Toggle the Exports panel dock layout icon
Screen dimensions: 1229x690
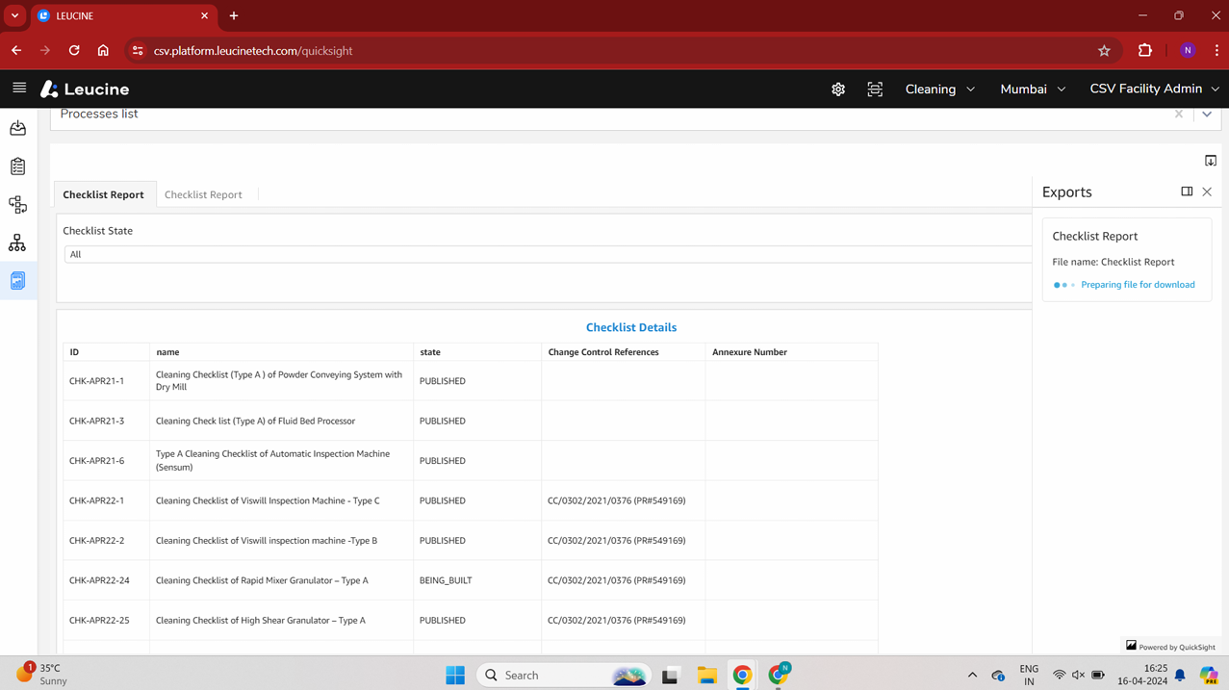click(1187, 192)
